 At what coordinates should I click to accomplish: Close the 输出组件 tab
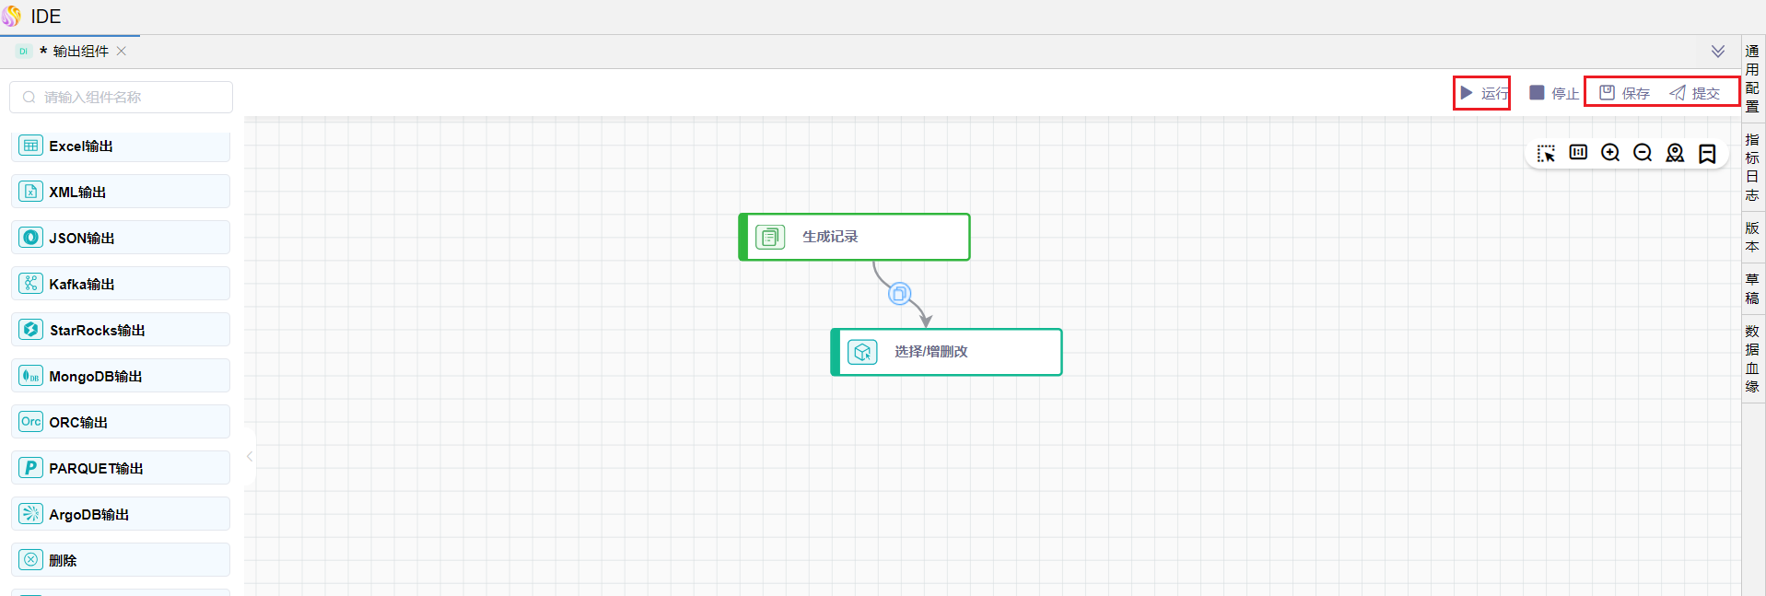pyautogui.click(x=122, y=52)
